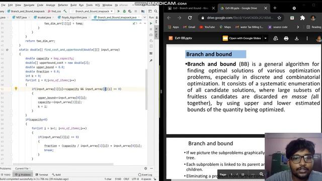Open the Refactor menu
The height and width of the screenshot is (181, 322).
coord(63,5)
